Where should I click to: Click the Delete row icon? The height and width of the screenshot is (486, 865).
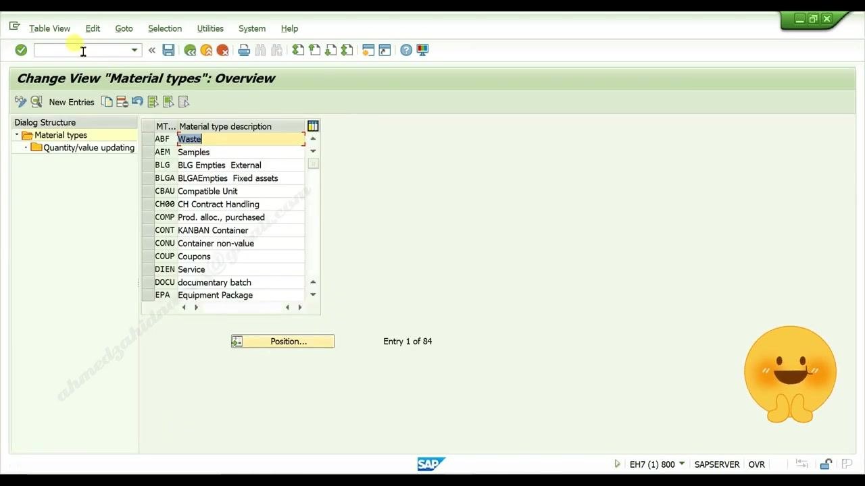(122, 102)
